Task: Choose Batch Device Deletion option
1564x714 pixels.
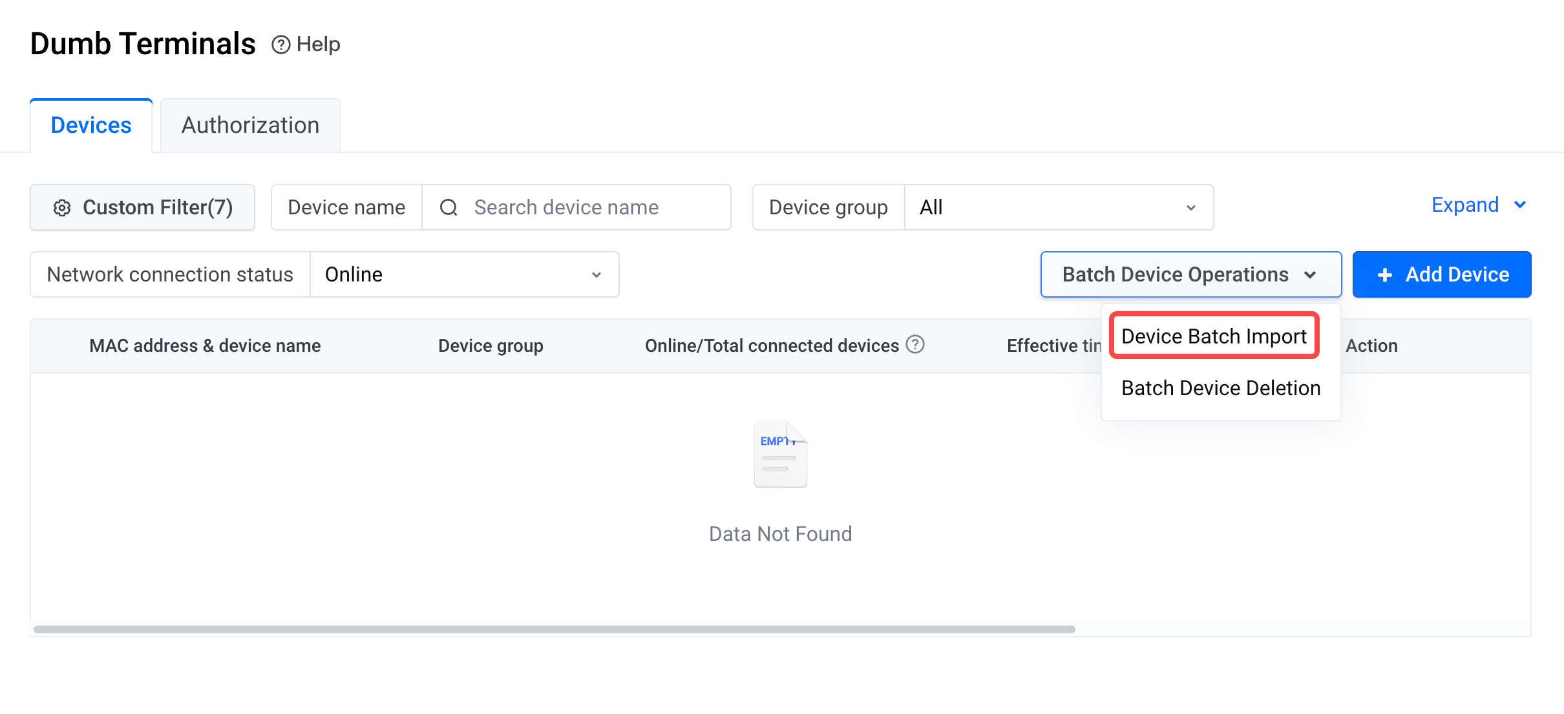Action: click(1220, 388)
